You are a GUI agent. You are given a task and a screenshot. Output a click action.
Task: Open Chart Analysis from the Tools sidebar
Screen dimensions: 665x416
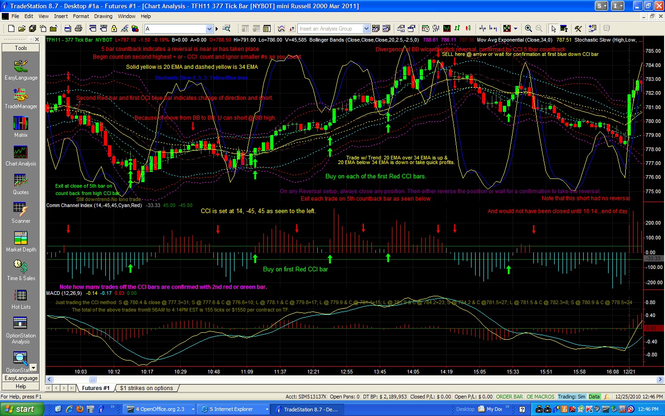coord(21,156)
